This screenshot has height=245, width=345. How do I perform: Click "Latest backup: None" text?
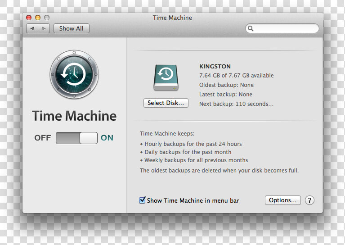click(x=226, y=95)
